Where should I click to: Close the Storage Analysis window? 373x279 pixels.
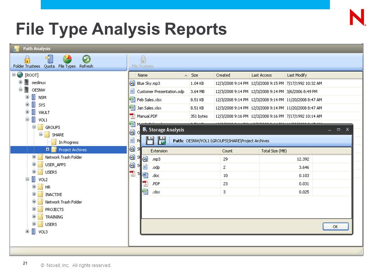(347, 129)
